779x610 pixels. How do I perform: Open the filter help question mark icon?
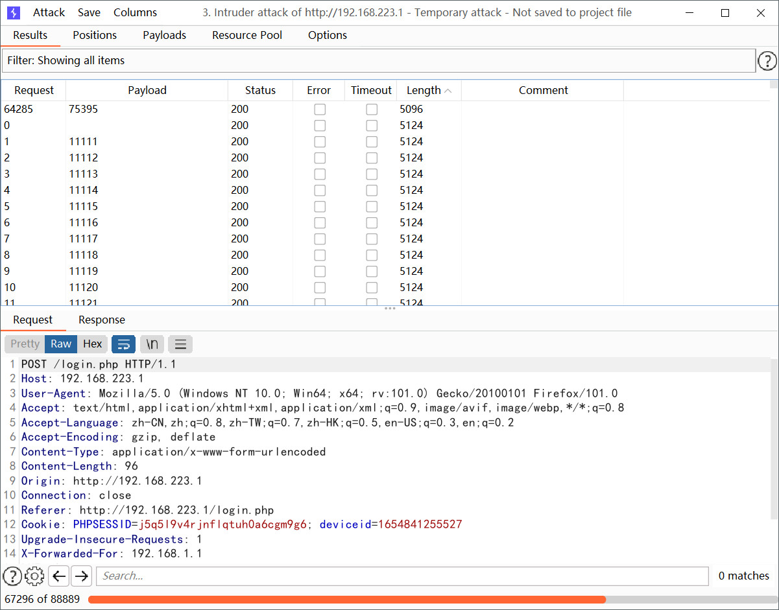tap(767, 61)
